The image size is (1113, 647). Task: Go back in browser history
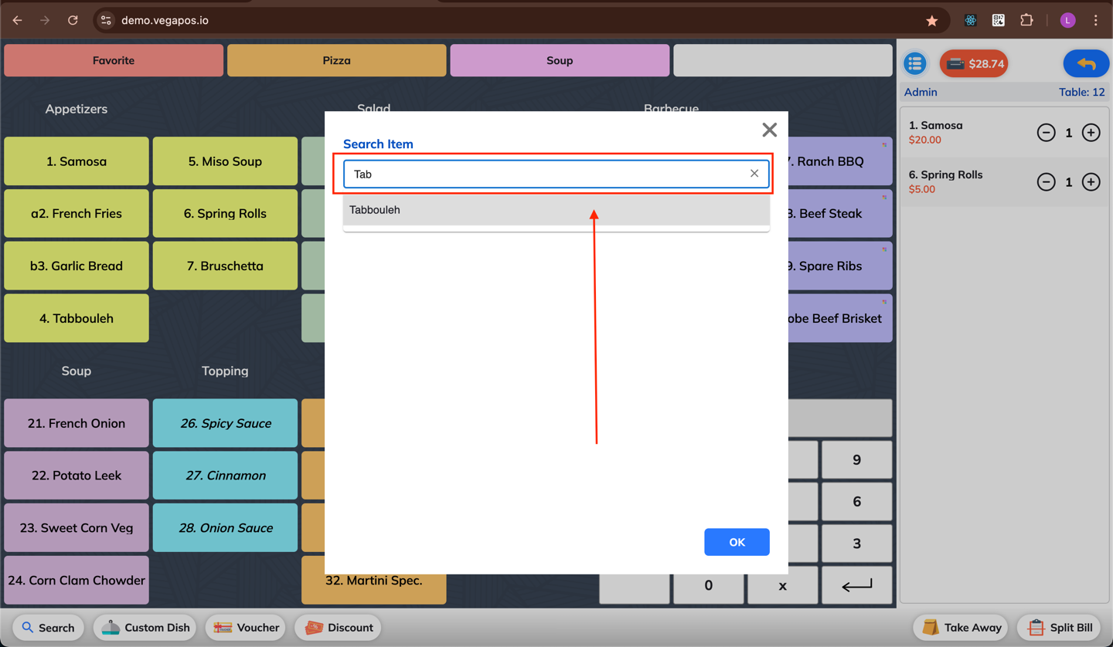[x=17, y=20]
